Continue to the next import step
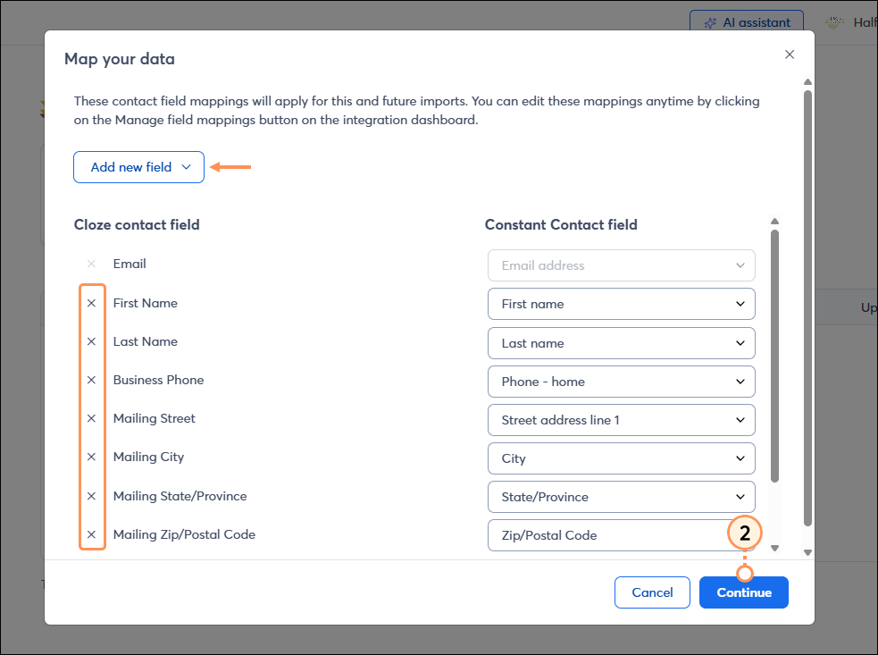The height and width of the screenshot is (655, 878). pos(743,592)
